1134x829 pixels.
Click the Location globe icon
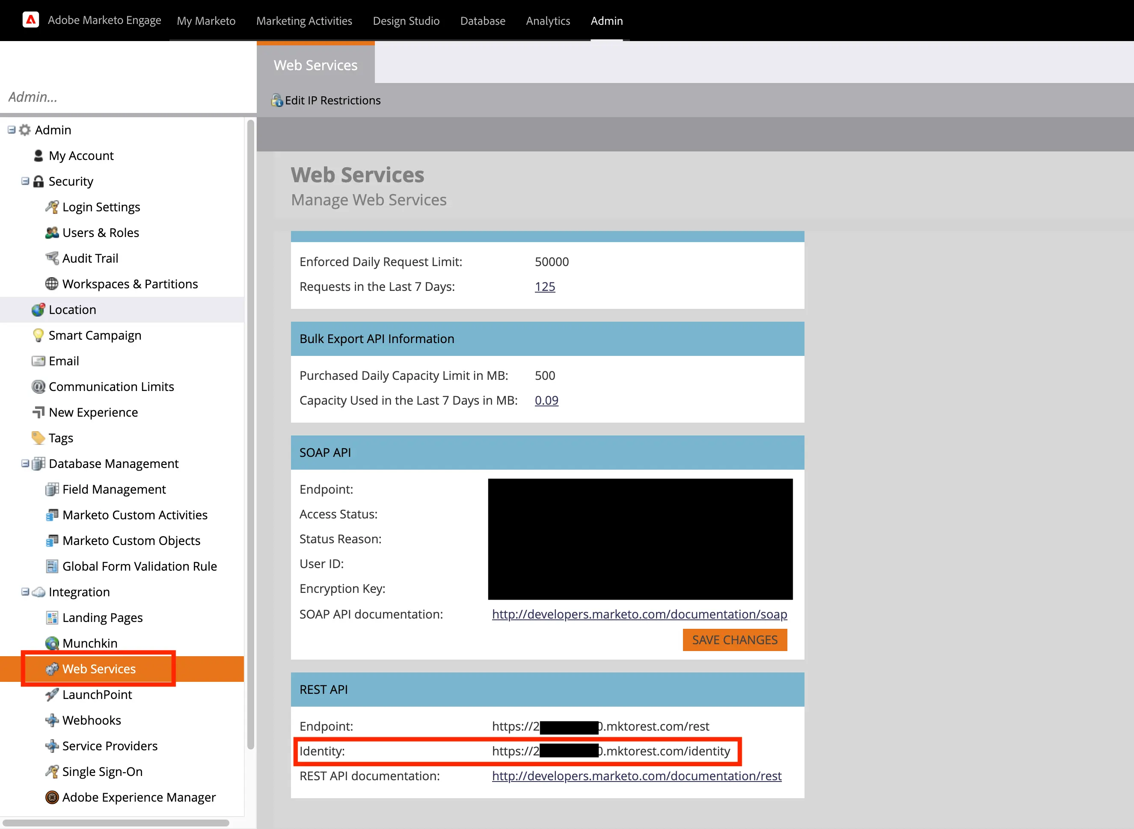pyautogui.click(x=38, y=310)
